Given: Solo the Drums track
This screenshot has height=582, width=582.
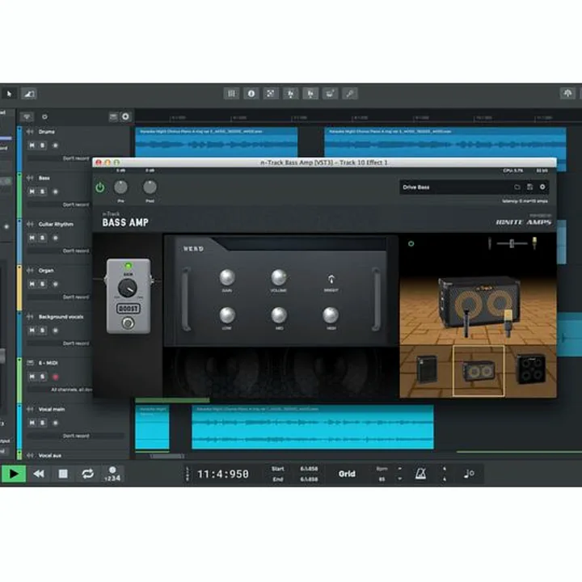Looking at the screenshot, I should (42, 145).
